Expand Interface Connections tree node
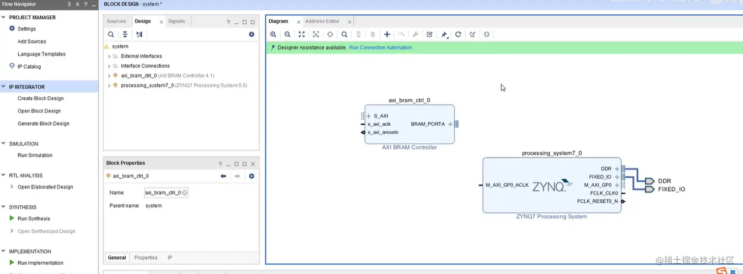The image size is (743, 274). (109, 66)
